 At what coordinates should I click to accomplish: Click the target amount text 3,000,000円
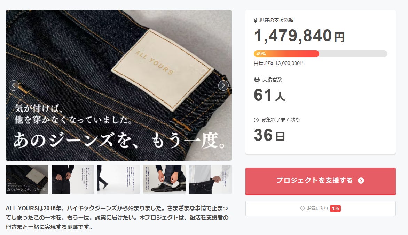tap(291, 63)
